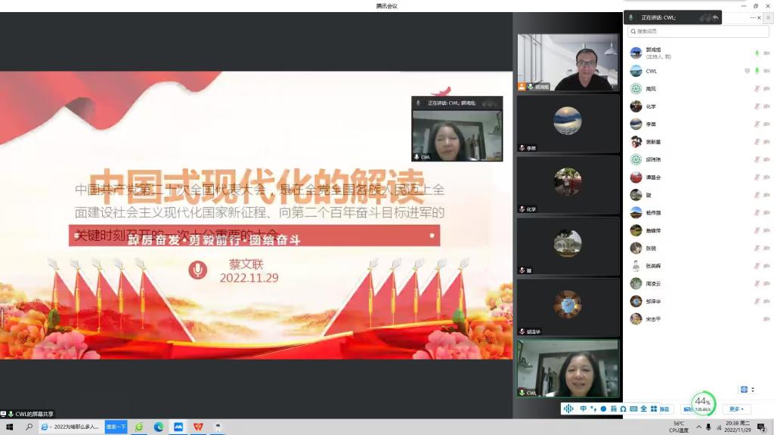The width and height of the screenshot is (774, 435).
Task: Select member 谭昌会 in the participant list
Action: tap(653, 177)
